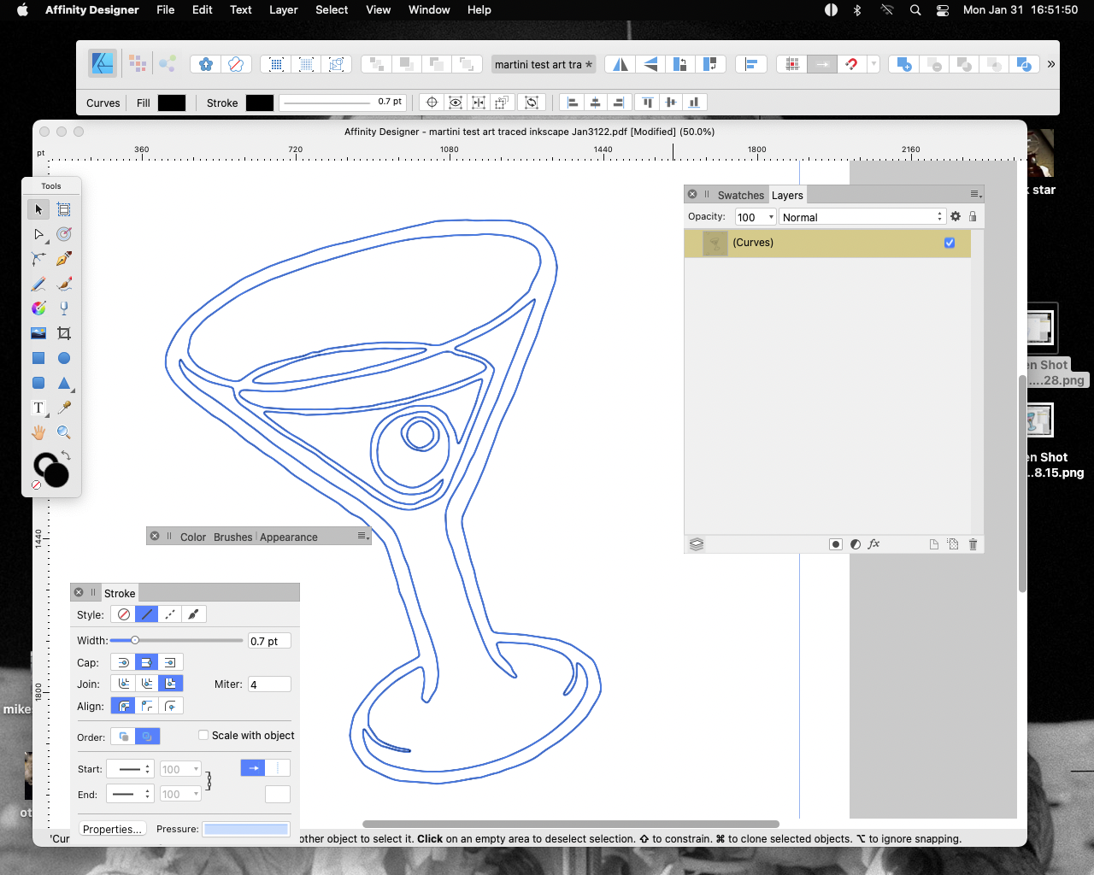This screenshot has height=875, width=1094.
Task: Pick the Vector Crop tool
Action: point(63,333)
